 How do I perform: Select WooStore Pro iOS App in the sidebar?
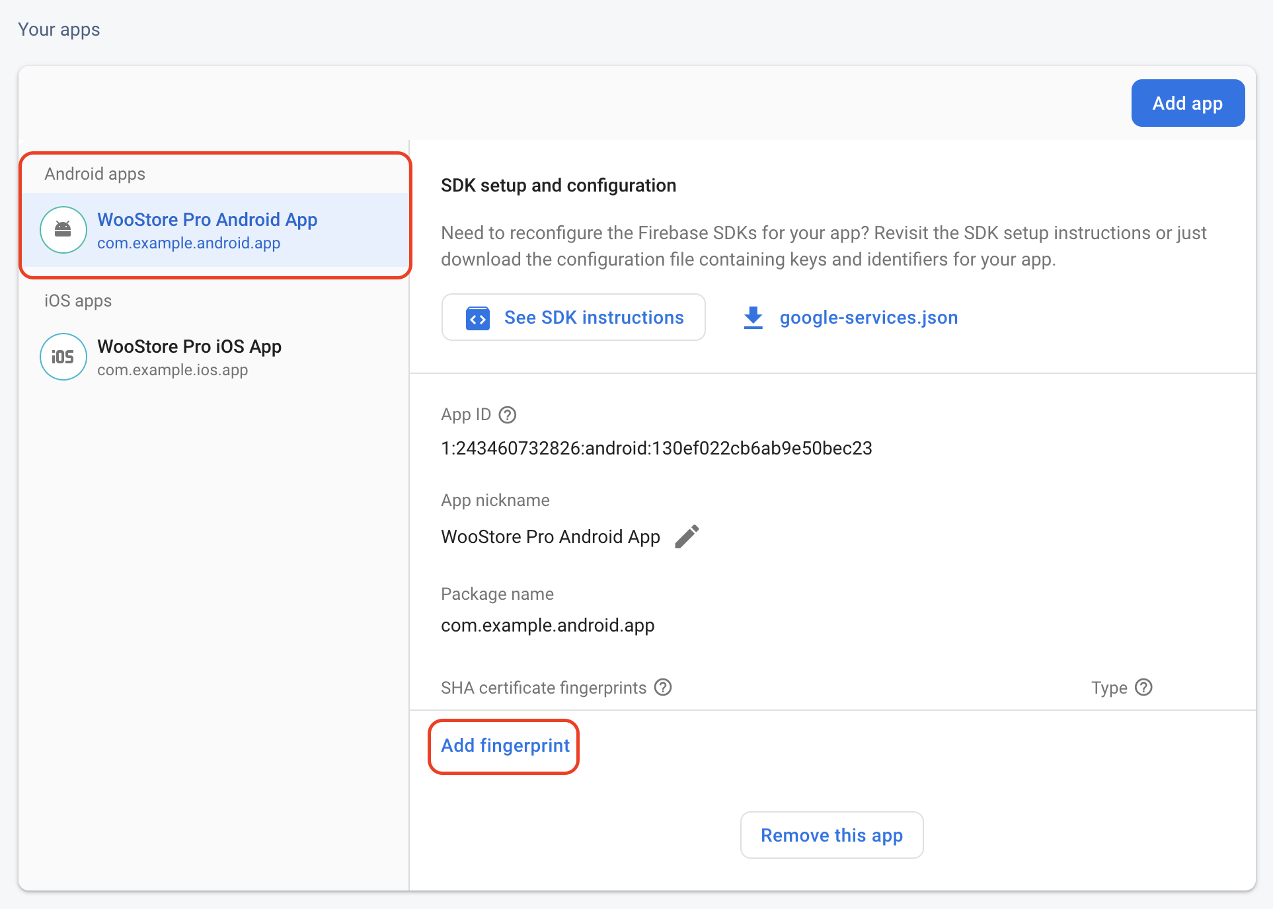coord(190,346)
